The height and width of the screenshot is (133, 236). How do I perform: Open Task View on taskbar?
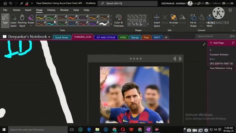coord(72,130)
